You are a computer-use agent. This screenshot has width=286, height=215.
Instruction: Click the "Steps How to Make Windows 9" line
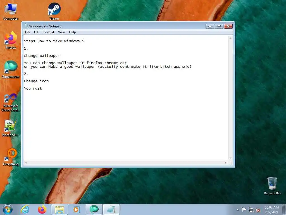pos(54,41)
